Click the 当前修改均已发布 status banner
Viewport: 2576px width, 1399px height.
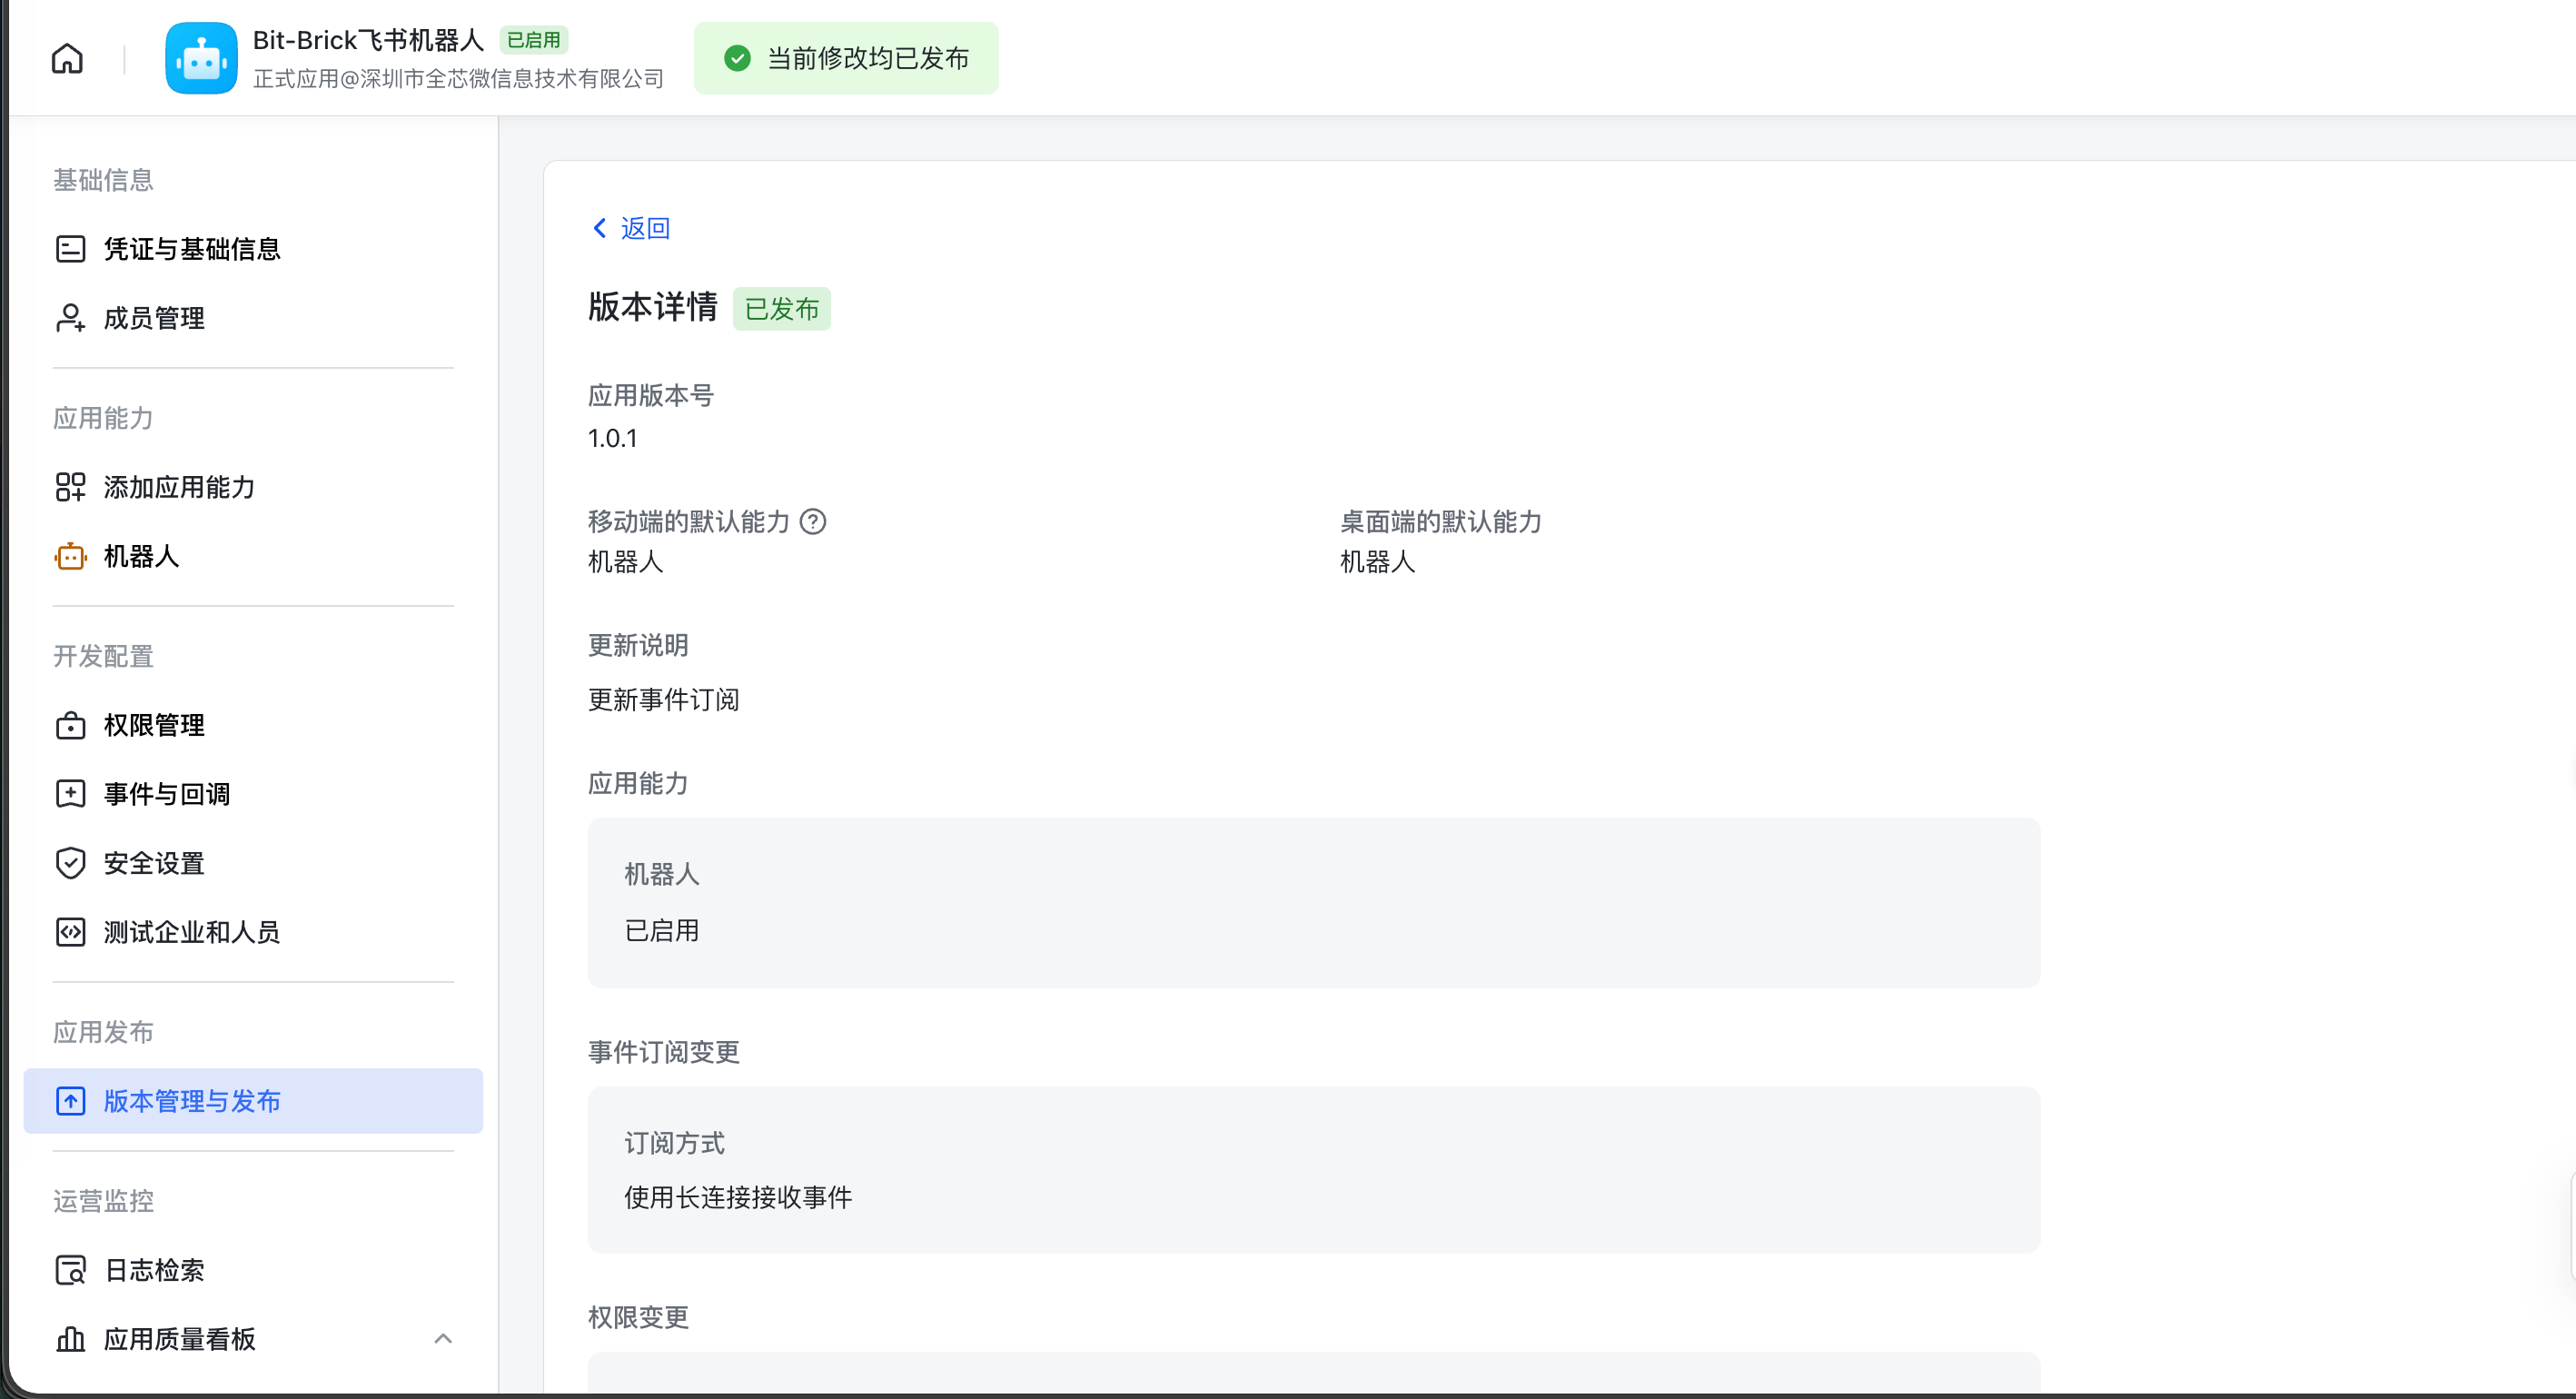click(x=846, y=58)
